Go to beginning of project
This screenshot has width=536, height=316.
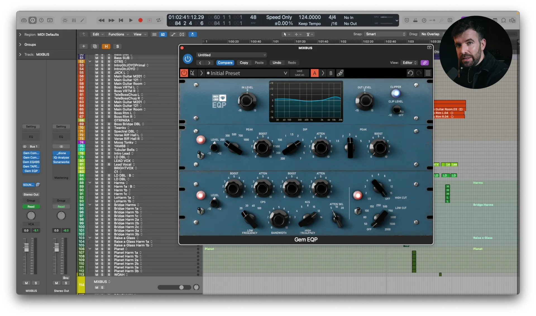pyautogui.click(x=121, y=20)
